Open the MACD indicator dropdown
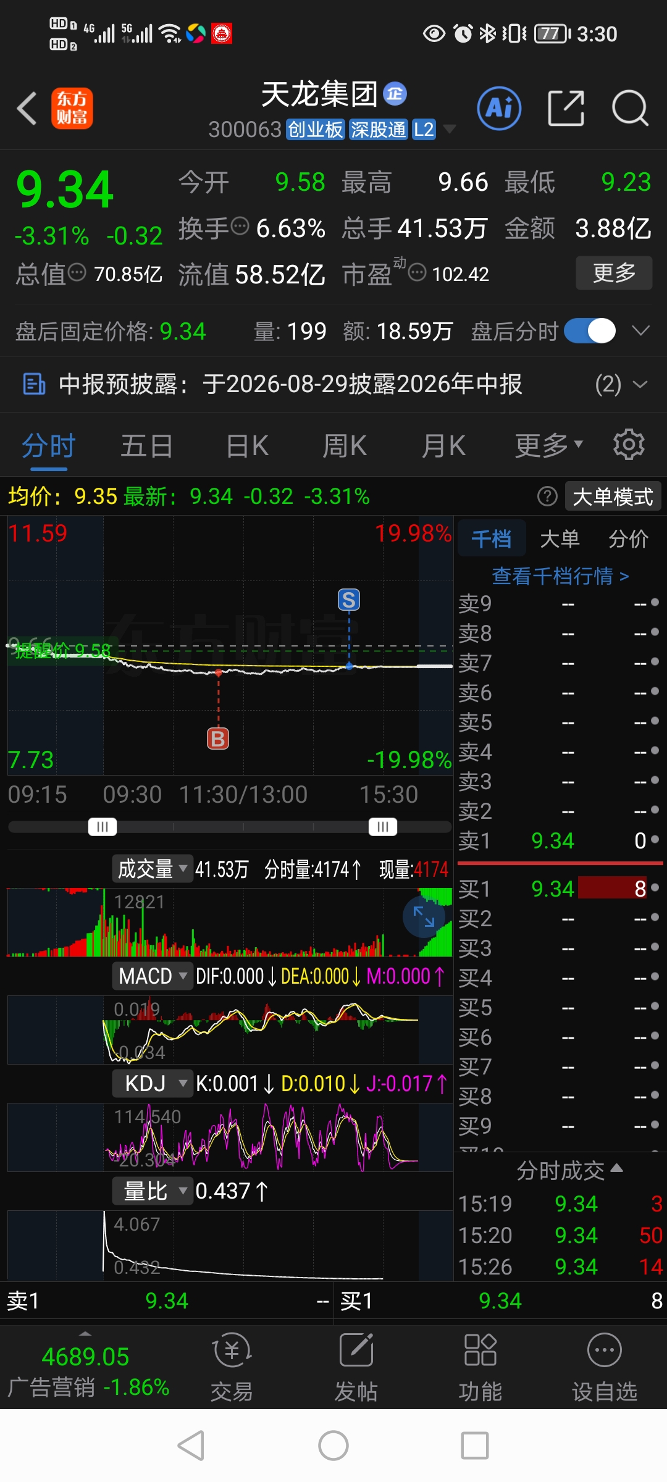This screenshot has width=667, height=1482. click(x=152, y=976)
